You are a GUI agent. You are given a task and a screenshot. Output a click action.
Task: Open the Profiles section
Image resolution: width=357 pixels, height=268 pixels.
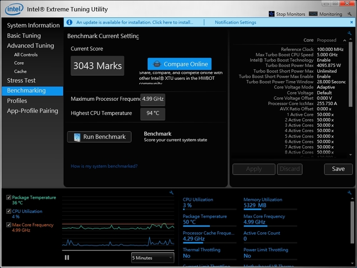point(17,101)
